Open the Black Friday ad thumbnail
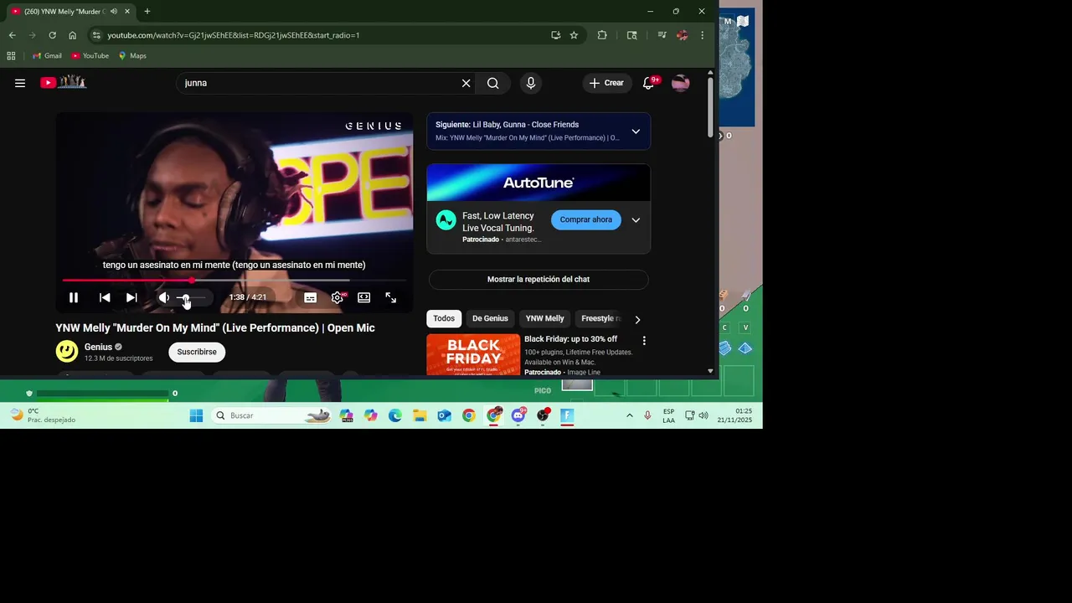 click(x=473, y=354)
